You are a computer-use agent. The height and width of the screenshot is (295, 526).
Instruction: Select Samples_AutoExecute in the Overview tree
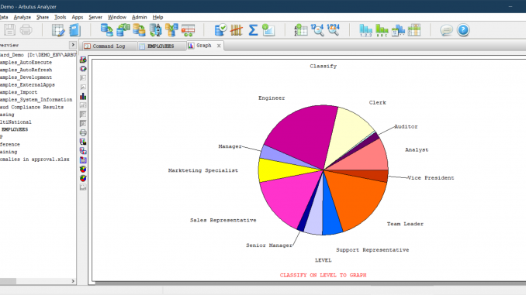26,63
